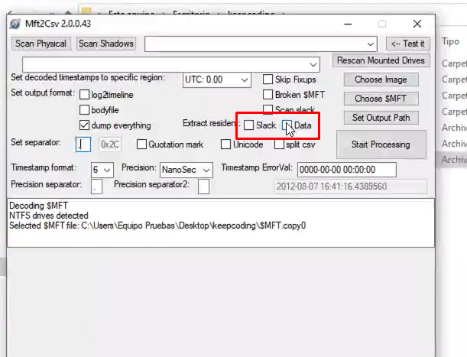Open the Precision dropdown showing NanoSec
The height and width of the screenshot is (357, 467).
coord(186,170)
